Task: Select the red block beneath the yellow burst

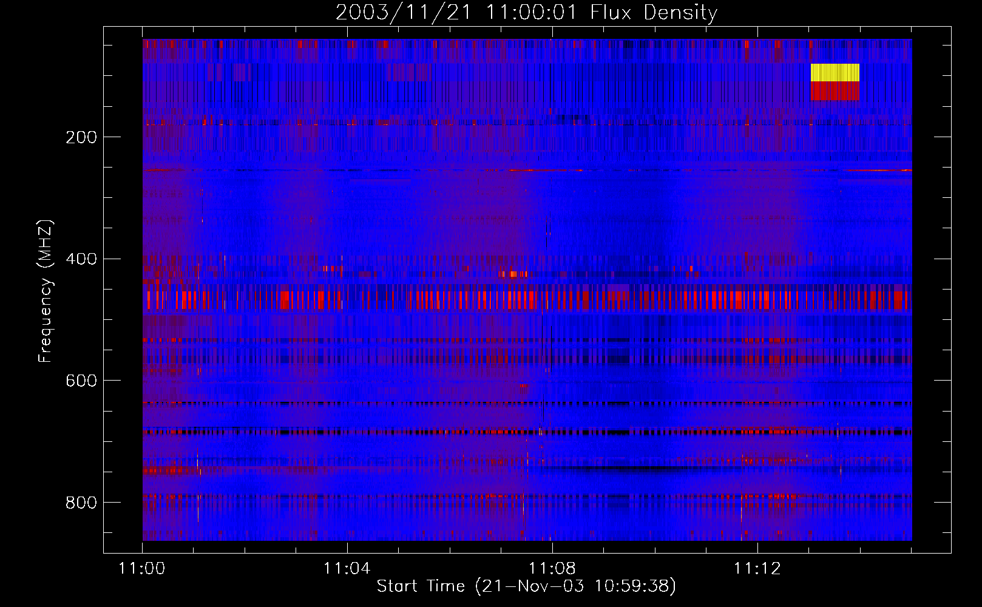Action: [835, 91]
